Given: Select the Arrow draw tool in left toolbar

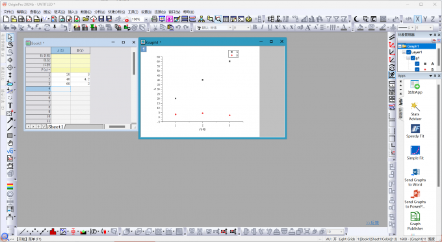Looking at the screenshot, I should [10, 121].
